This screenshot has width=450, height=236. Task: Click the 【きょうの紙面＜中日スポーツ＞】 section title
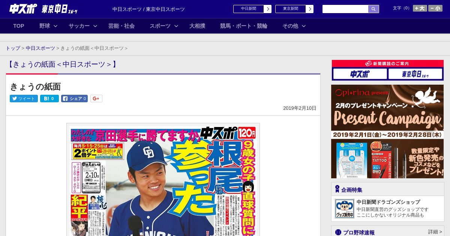pyautogui.click(x=62, y=64)
